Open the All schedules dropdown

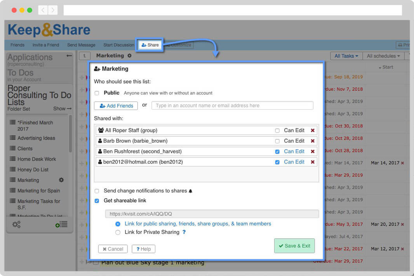tap(383, 56)
